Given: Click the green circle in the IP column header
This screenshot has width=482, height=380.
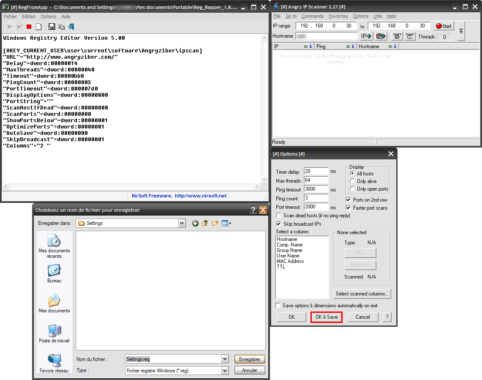Looking at the screenshot, I should [305, 46].
